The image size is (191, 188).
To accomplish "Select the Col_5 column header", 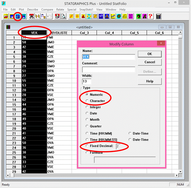I will pos(134,33).
